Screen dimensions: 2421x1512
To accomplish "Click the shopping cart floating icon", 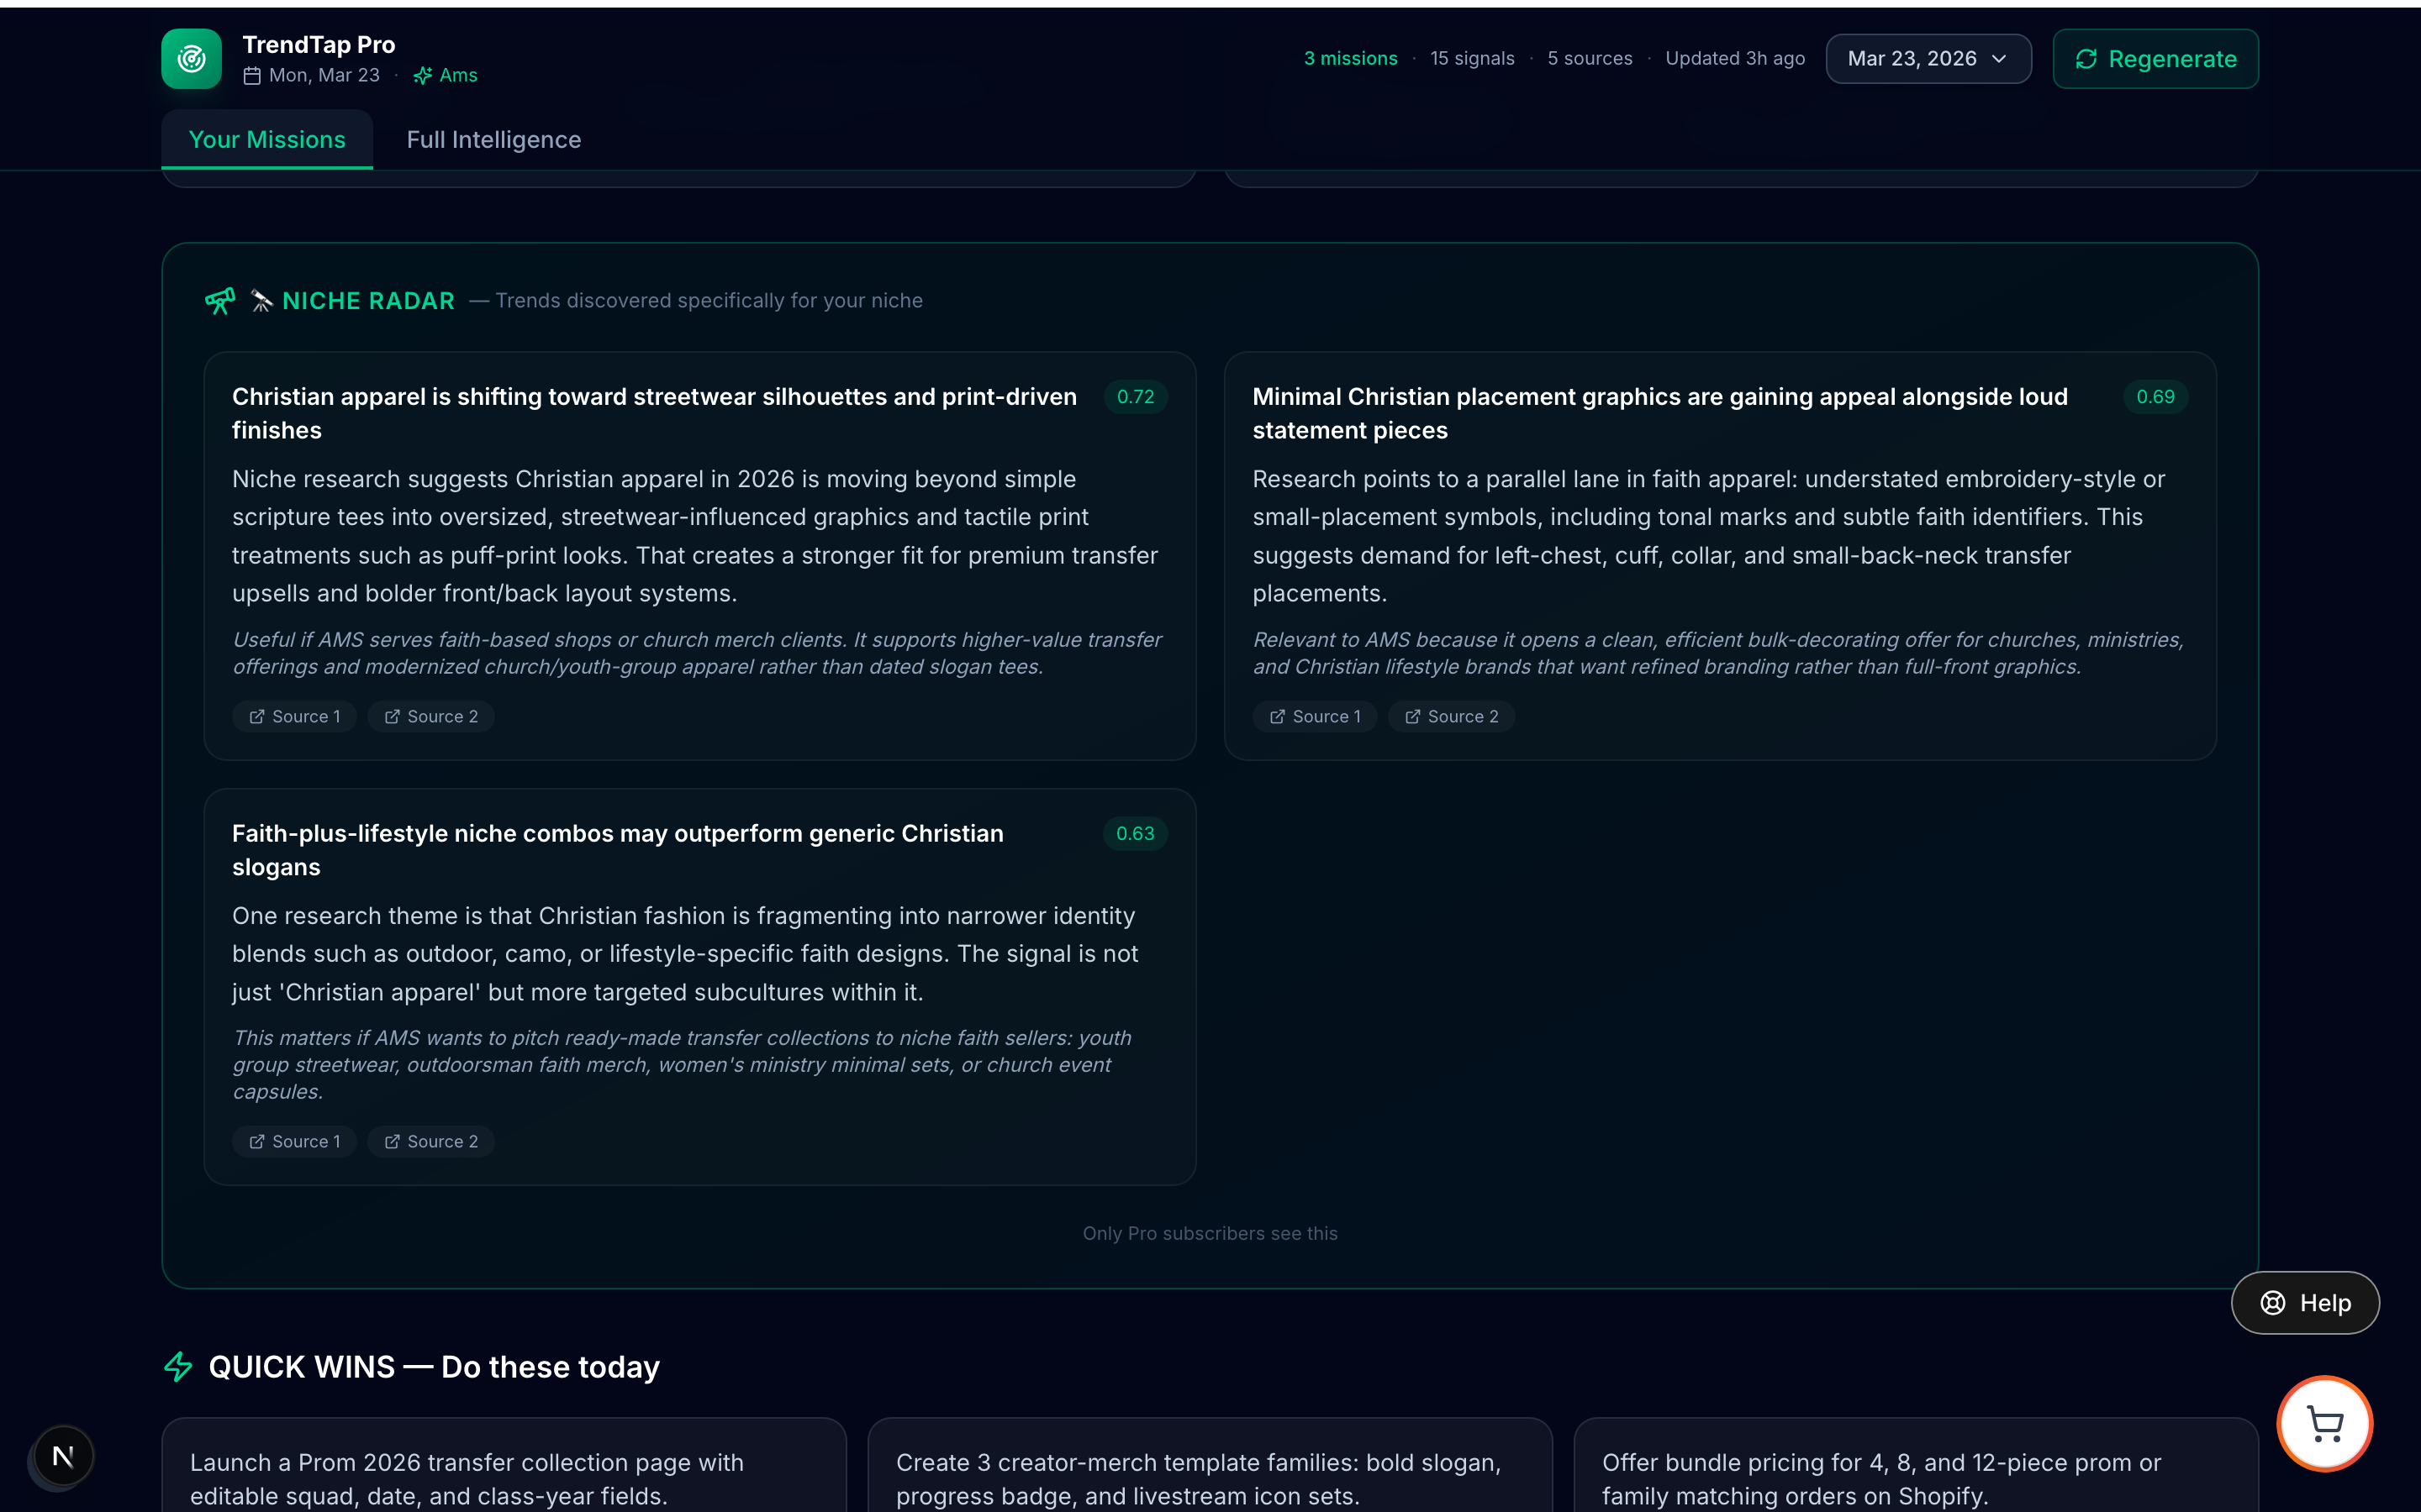I will coord(2324,1423).
